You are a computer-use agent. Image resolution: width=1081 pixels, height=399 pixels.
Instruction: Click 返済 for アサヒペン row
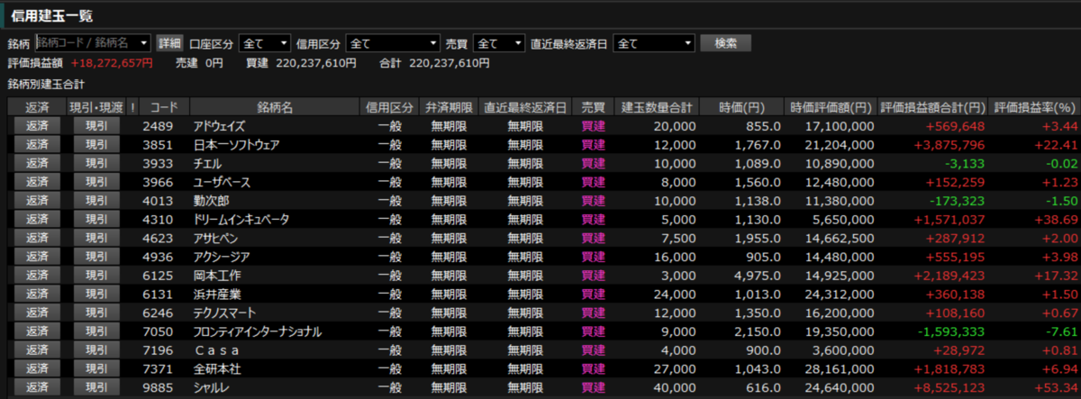tap(37, 238)
